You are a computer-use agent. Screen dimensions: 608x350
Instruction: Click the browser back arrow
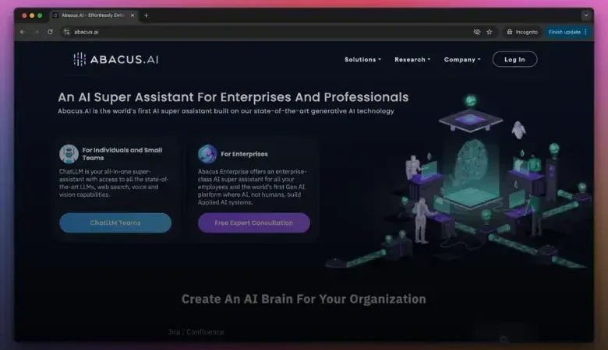tap(23, 32)
